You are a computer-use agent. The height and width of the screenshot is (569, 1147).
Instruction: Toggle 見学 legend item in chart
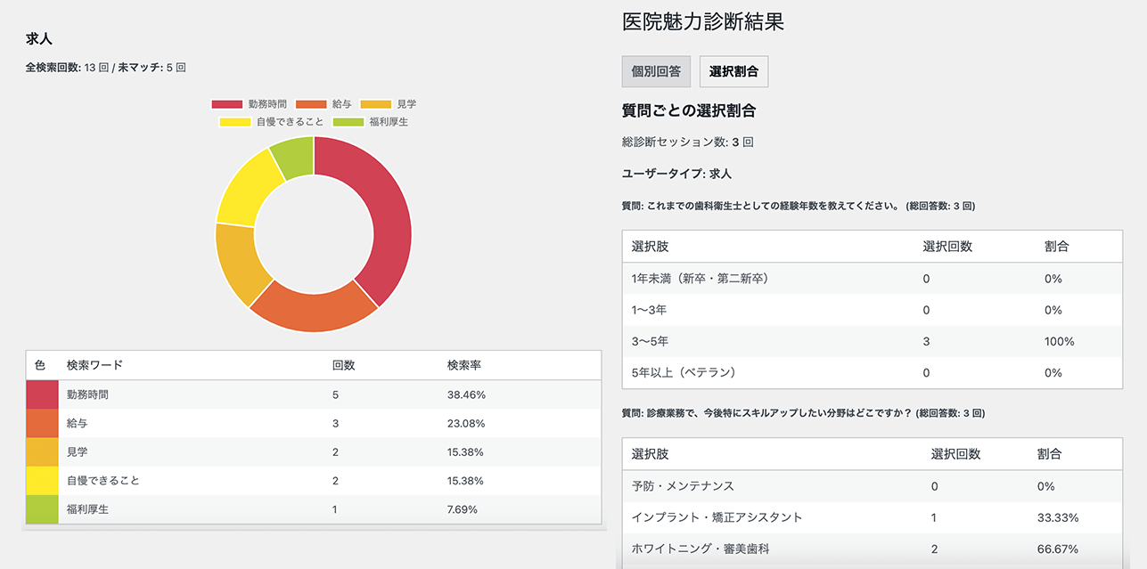387,104
